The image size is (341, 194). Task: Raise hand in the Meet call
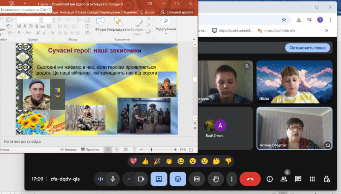pos(216,179)
